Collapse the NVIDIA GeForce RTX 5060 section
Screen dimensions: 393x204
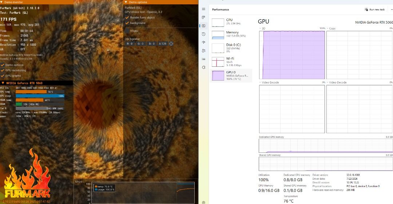coord(3,83)
